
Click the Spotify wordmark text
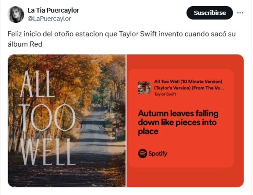click(x=158, y=153)
